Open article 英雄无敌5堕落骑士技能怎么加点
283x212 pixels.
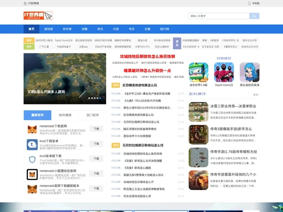143,175
